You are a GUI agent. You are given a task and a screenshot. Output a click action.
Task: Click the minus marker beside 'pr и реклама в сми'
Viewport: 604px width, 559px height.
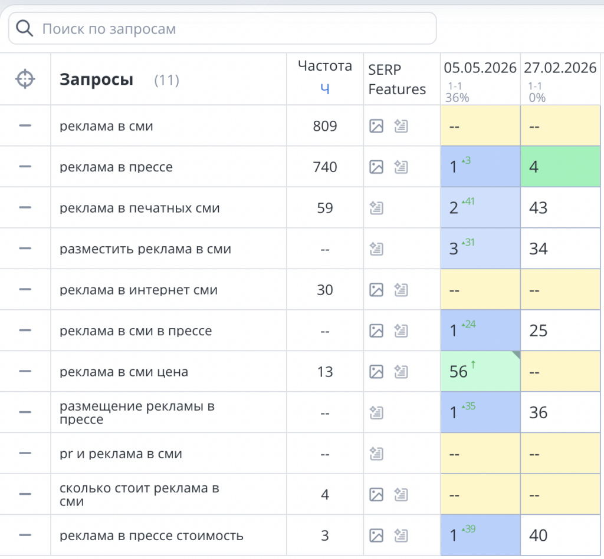tap(25, 453)
